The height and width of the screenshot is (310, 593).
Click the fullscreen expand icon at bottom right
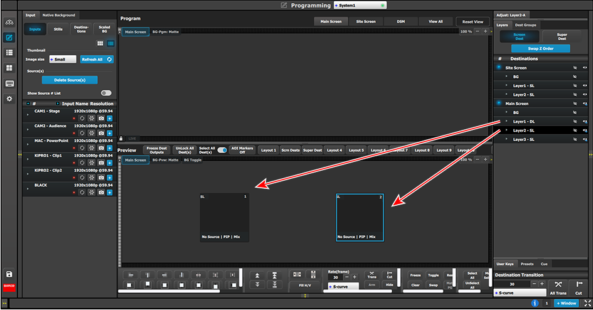587,303
